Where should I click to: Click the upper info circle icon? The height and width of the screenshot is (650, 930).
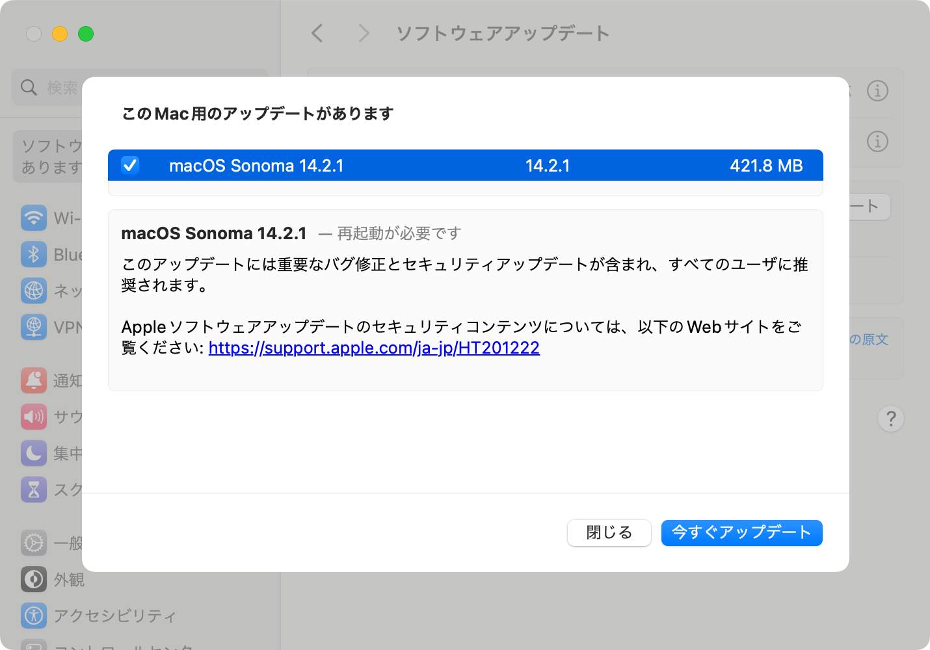tap(877, 91)
